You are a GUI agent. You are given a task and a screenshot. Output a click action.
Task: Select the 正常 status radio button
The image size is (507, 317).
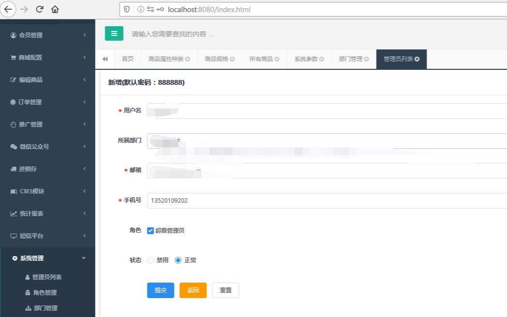click(178, 260)
